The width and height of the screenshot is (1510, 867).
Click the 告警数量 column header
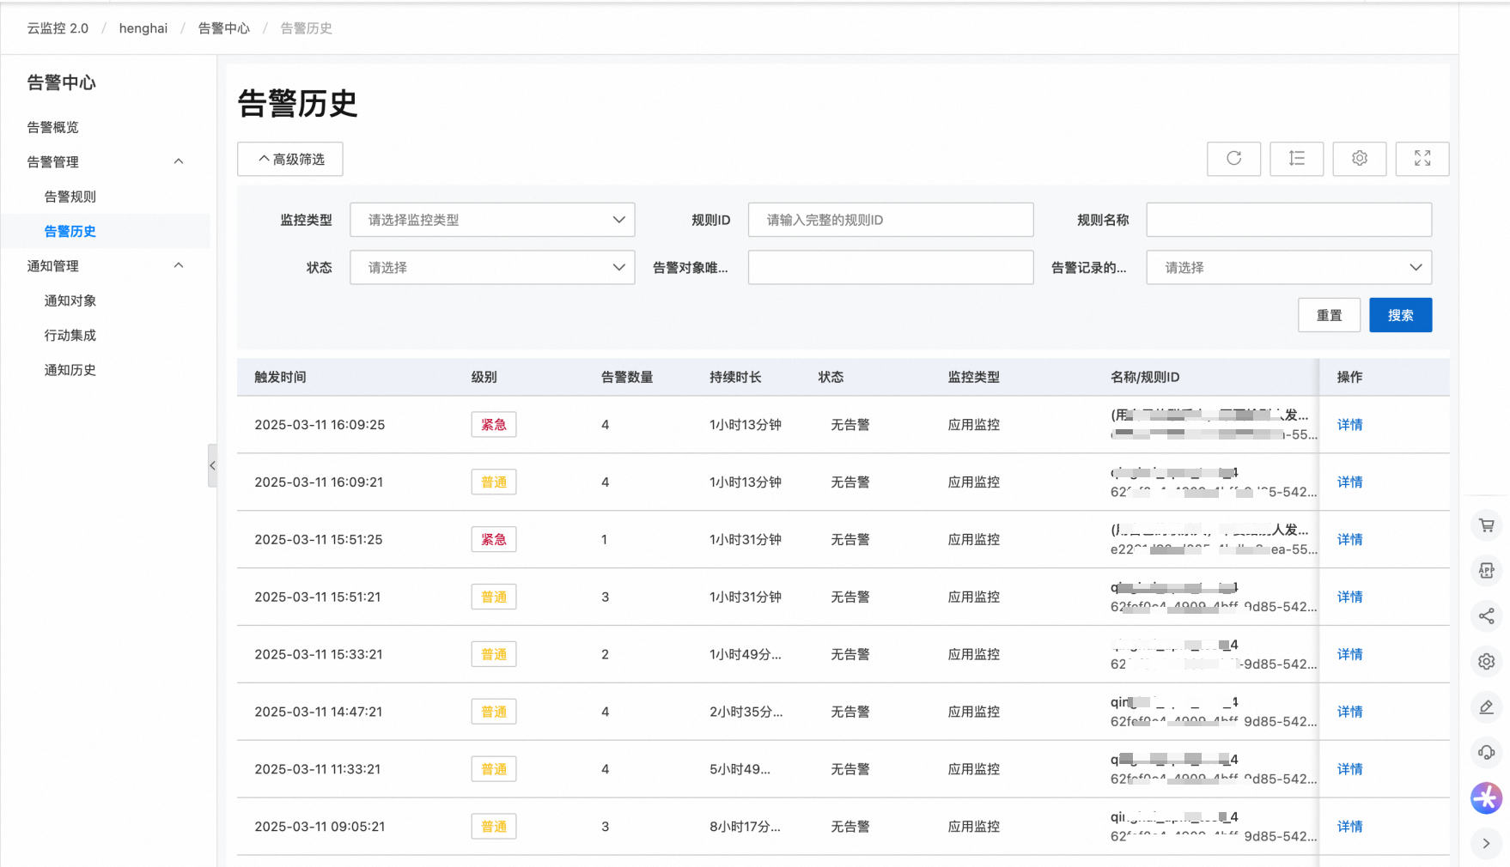click(x=627, y=378)
